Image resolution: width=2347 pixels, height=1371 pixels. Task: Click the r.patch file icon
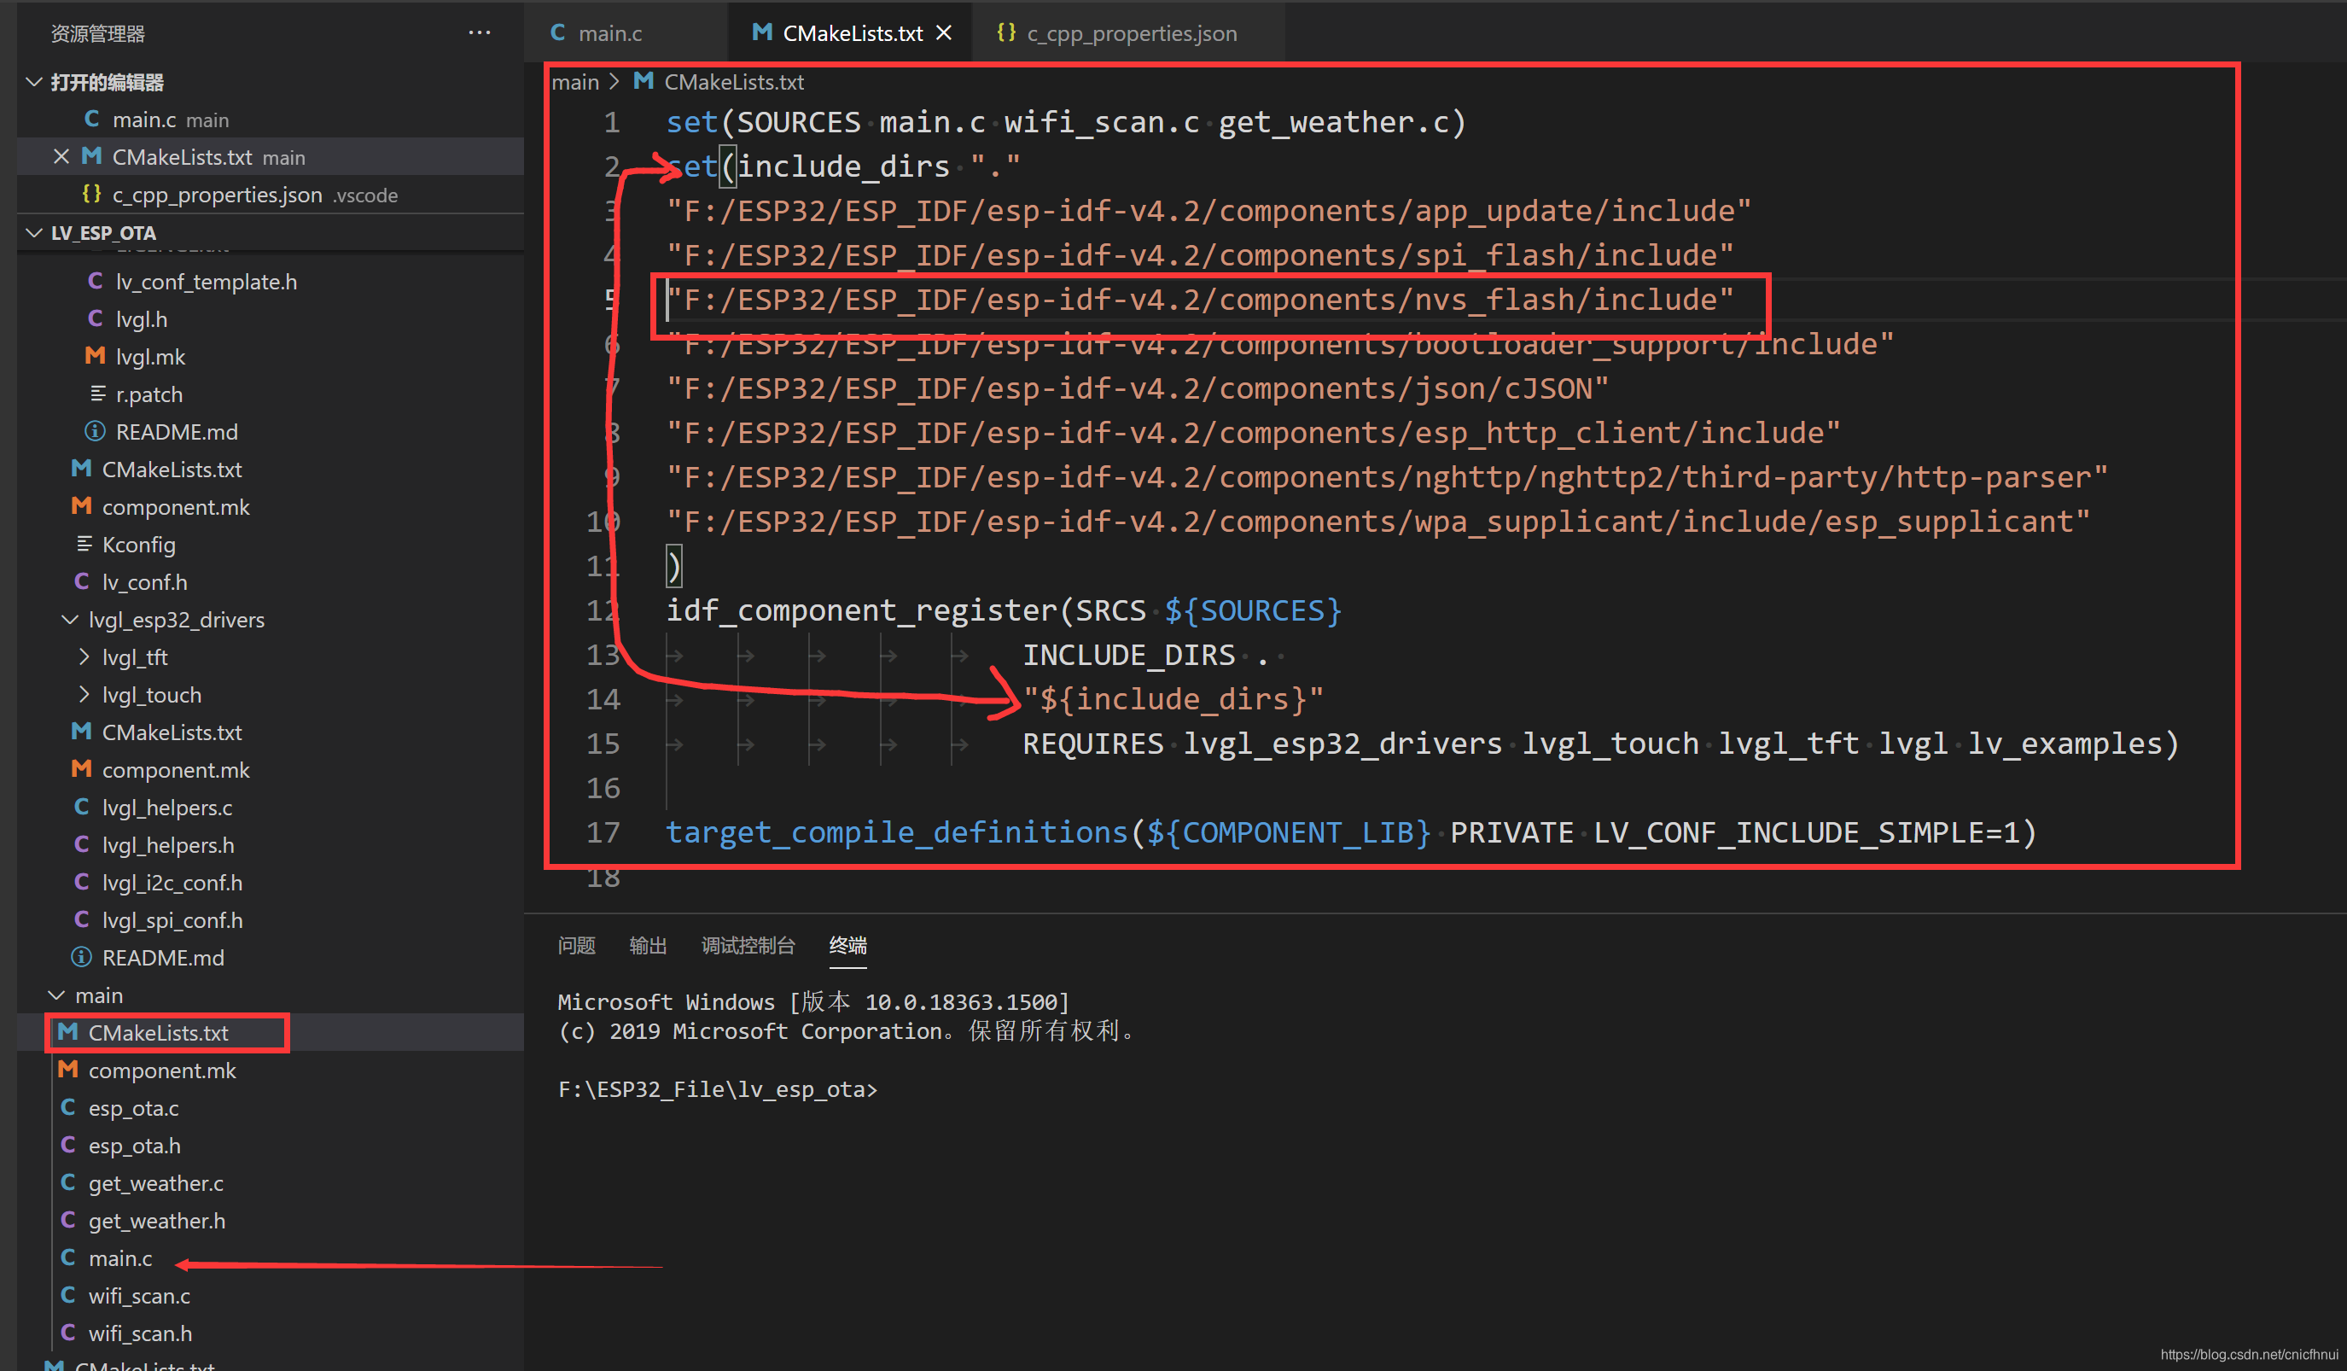point(98,393)
